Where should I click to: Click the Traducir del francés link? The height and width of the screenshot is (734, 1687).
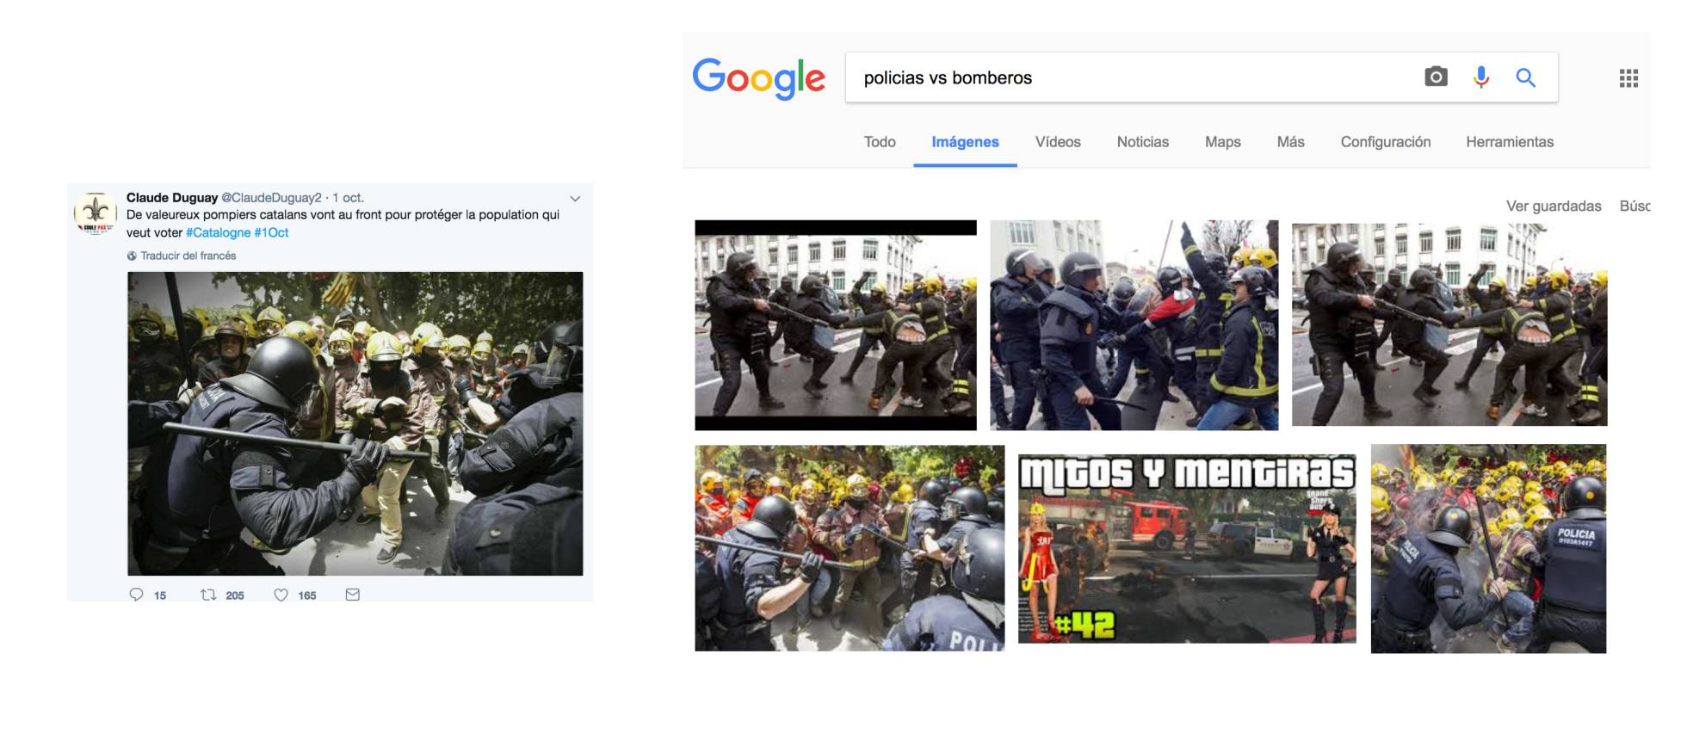pyautogui.click(x=188, y=256)
